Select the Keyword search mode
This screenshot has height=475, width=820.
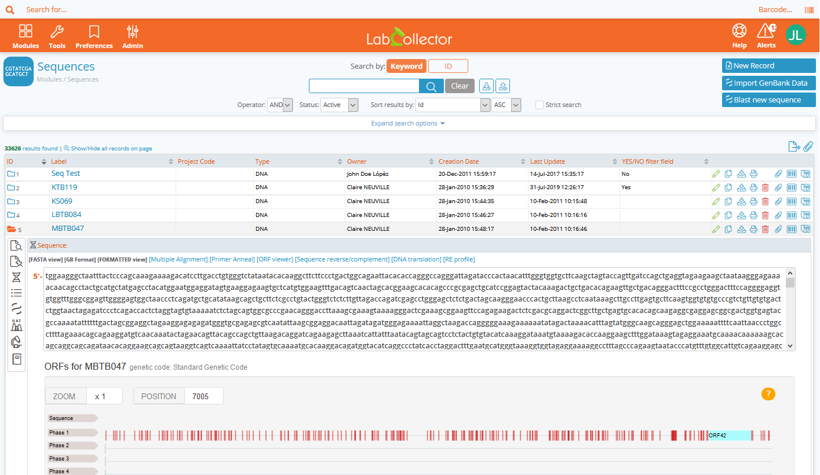(406, 66)
